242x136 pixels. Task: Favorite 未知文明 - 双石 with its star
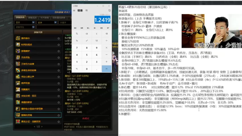tap(59, 96)
